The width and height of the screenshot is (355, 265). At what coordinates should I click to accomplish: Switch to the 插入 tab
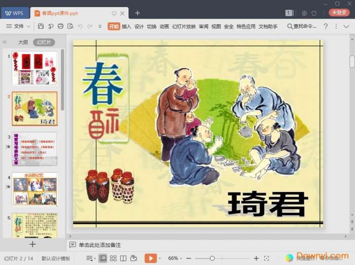click(126, 26)
